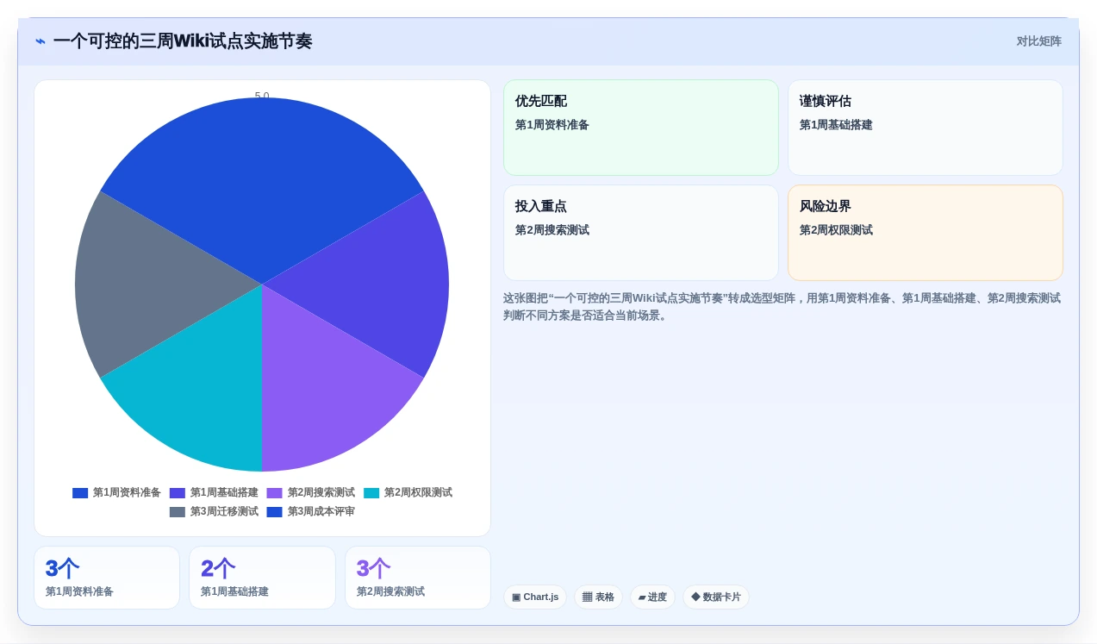The width and height of the screenshot is (1097, 644).
Task: Click legend label 第1周资料准备
Action: (127, 493)
